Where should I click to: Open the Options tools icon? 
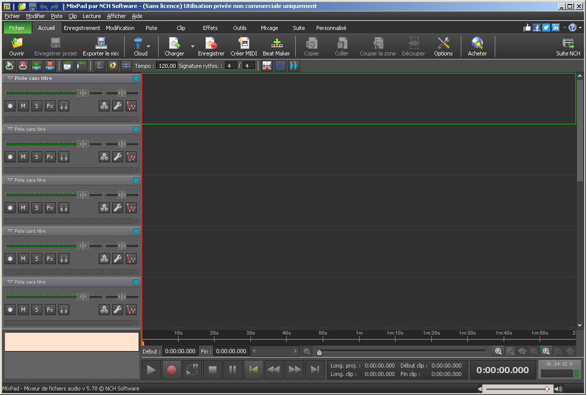pos(443,43)
